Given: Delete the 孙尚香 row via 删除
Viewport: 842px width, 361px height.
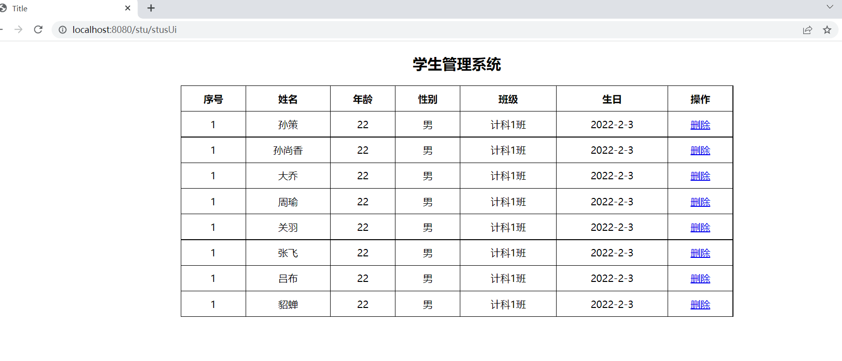Looking at the screenshot, I should tap(700, 150).
